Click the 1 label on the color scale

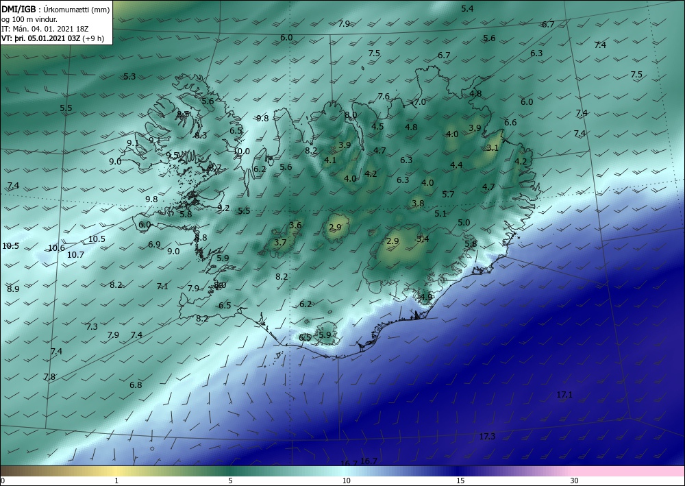click(116, 481)
